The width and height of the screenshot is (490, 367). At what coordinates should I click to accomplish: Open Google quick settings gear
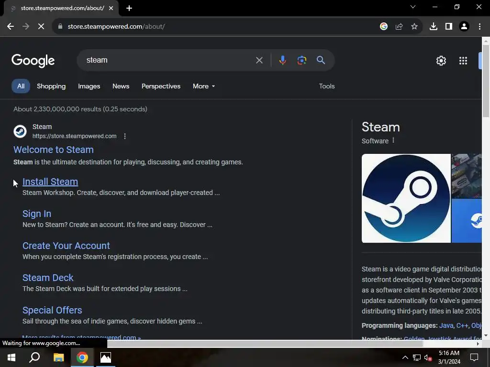[441, 61]
